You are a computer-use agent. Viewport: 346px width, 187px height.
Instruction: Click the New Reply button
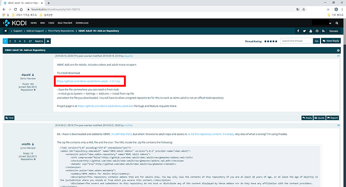331,41
